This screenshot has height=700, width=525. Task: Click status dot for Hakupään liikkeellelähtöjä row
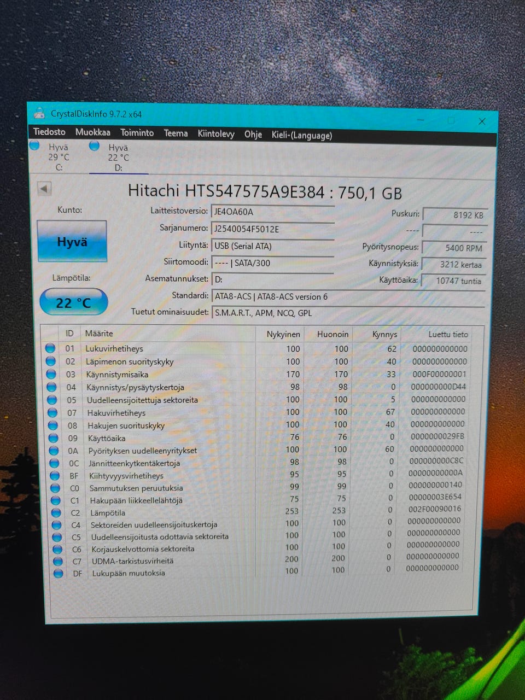coord(56,500)
